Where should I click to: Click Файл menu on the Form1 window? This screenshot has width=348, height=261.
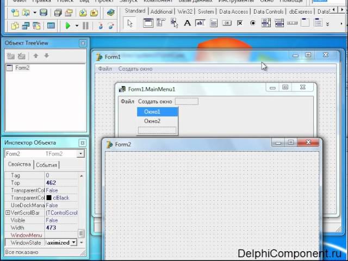pyautogui.click(x=105, y=69)
